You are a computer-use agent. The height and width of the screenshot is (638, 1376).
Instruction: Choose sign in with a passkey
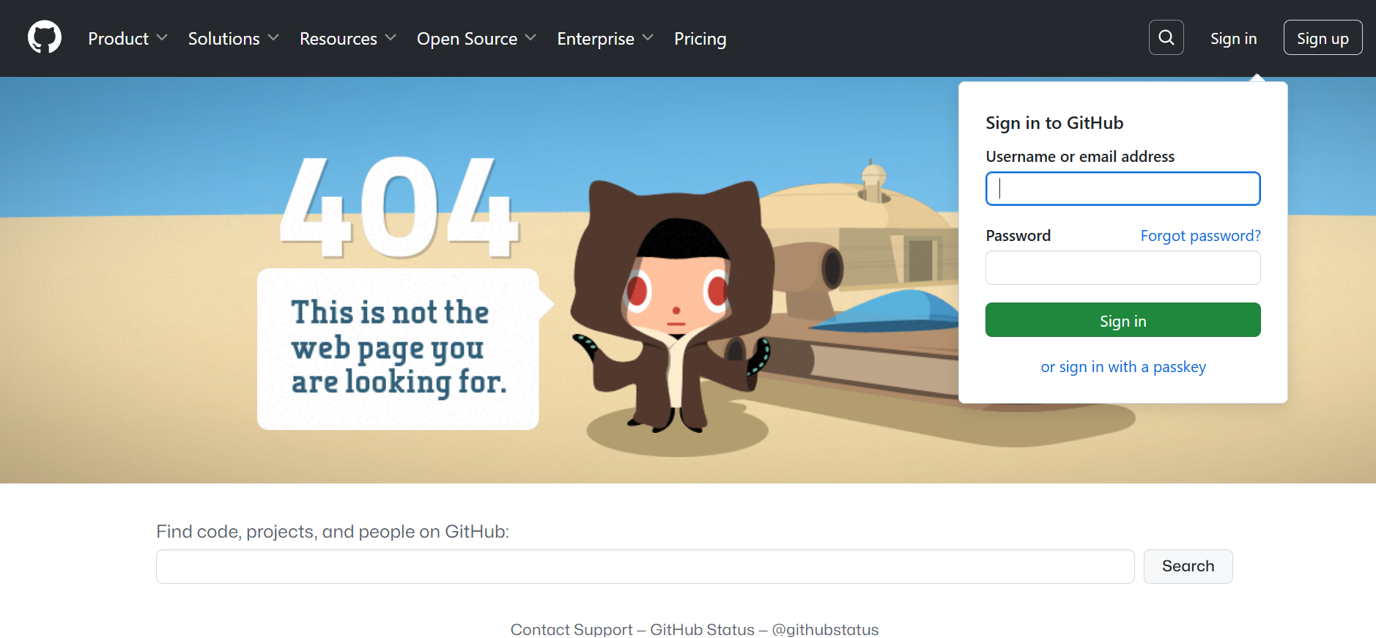pos(1122,366)
